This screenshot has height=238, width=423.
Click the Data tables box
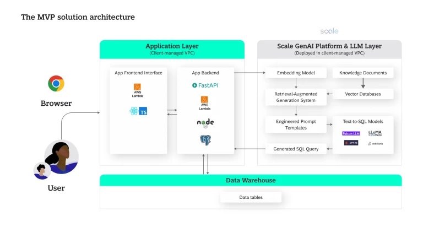(251, 197)
